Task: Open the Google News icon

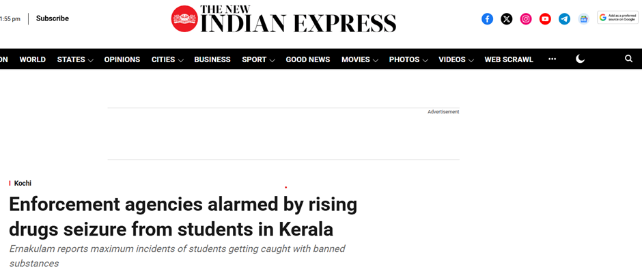Action: pos(583,19)
